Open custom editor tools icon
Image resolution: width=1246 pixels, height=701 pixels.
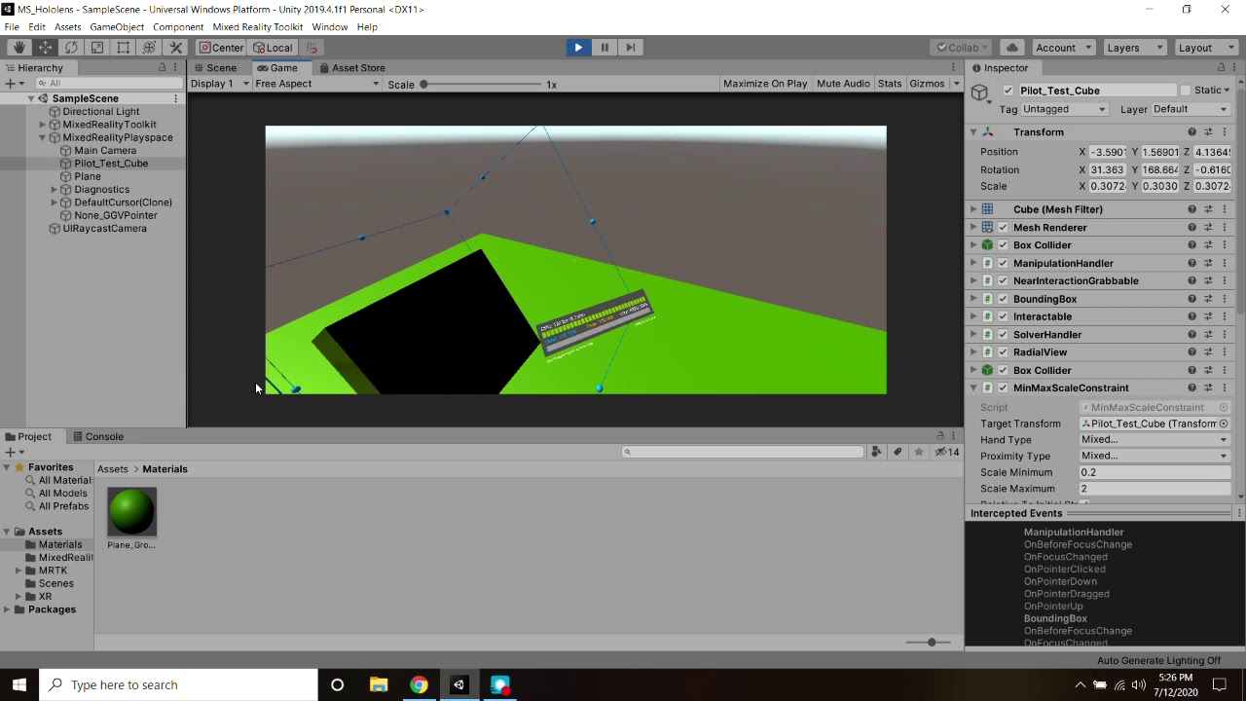pyautogui.click(x=176, y=47)
